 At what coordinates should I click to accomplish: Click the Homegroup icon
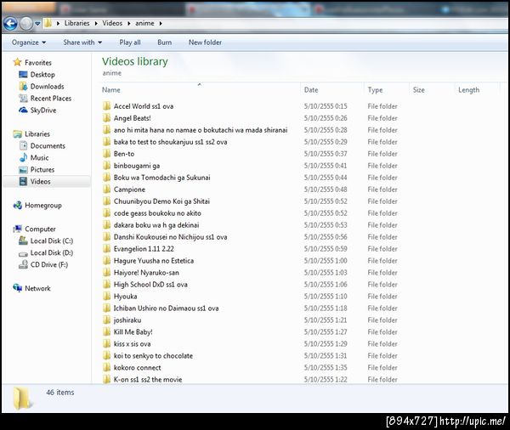coord(18,206)
